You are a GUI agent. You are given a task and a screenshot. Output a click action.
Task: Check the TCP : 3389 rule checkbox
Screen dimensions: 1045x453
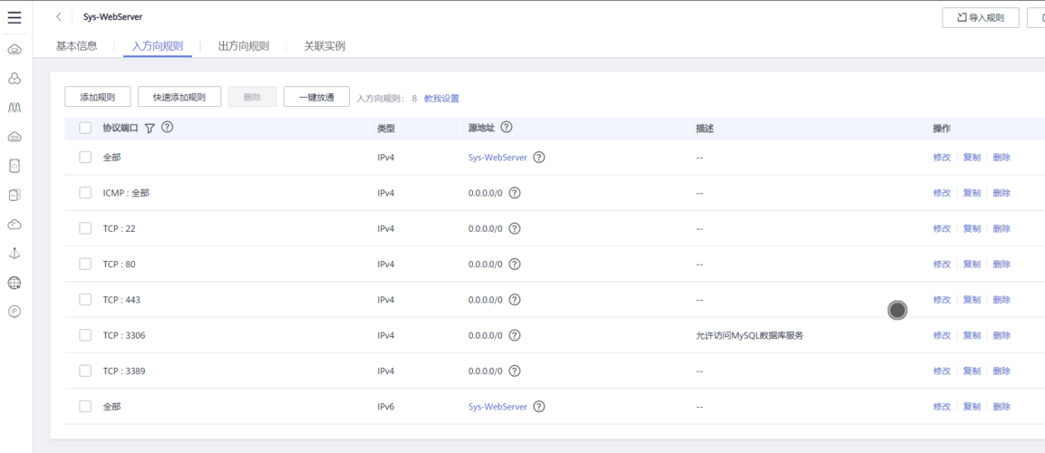click(x=85, y=371)
